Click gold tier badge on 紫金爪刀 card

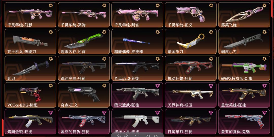(211, 32)
